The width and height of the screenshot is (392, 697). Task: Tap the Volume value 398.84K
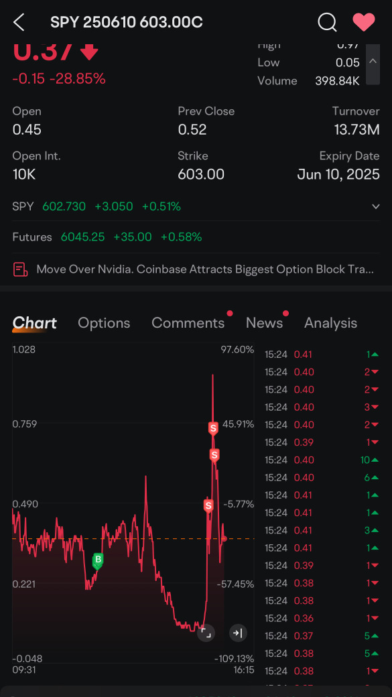(337, 81)
